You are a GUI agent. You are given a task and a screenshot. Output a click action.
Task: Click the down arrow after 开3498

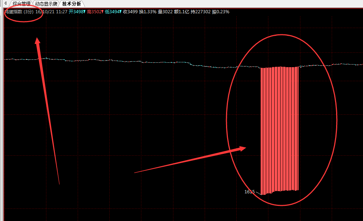(84, 12)
